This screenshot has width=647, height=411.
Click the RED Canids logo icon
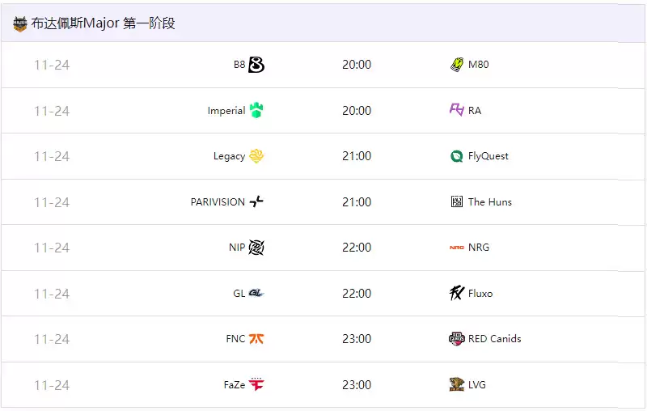coord(457,339)
